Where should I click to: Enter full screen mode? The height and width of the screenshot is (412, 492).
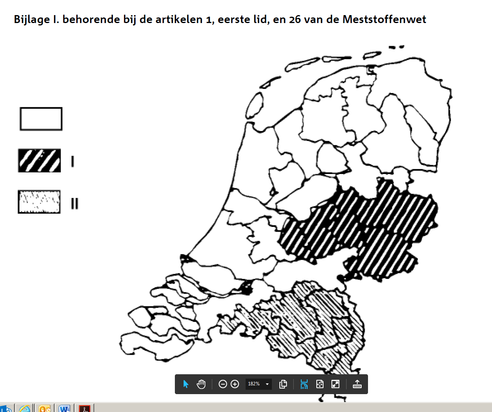point(335,384)
